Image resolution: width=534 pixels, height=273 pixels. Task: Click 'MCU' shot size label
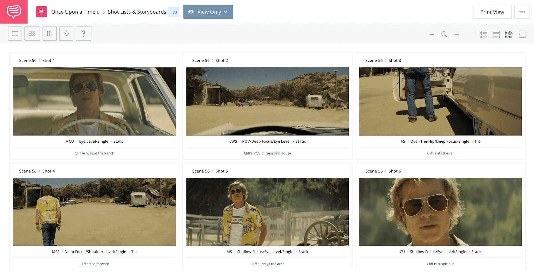pyautogui.click(x=69, y=141)
